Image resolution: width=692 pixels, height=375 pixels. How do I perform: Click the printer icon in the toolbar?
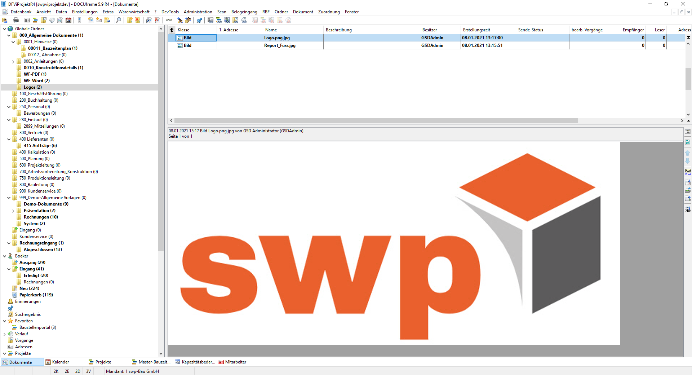pyautogui.click(x=16, y=20)
